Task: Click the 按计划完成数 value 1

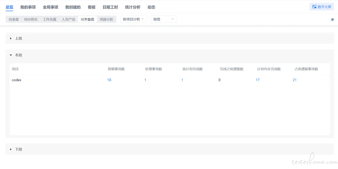Action: (182, 80)
